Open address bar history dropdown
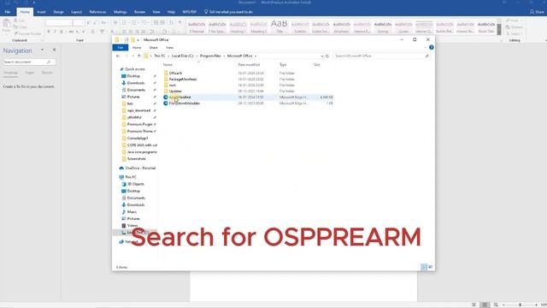This screenshot has width=547, height=308. [x=322, y=56]
